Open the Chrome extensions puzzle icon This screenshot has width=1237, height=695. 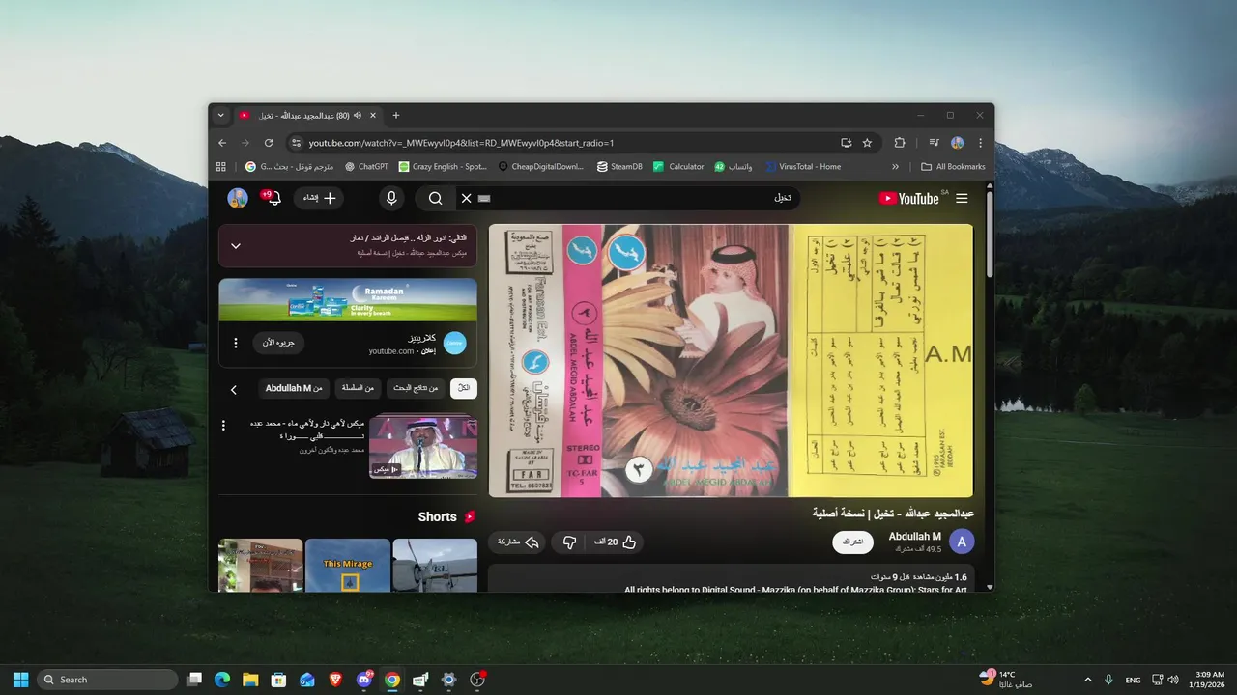(900, 143)
